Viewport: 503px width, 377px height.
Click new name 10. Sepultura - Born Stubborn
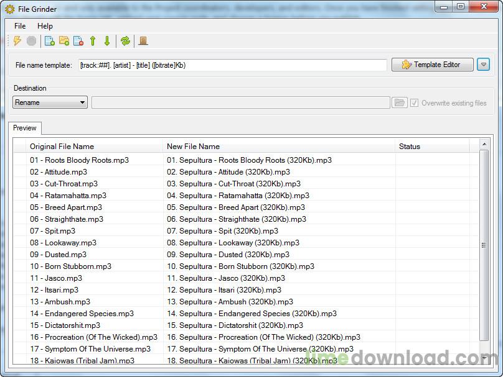[240, 266]
